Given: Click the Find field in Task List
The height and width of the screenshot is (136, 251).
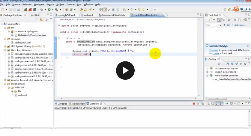Looking at the screenshot, I should 213,25.
